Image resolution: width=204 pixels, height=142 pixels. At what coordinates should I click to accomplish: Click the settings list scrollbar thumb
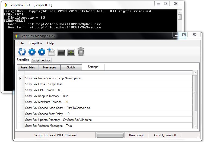[x=195, y=93]
